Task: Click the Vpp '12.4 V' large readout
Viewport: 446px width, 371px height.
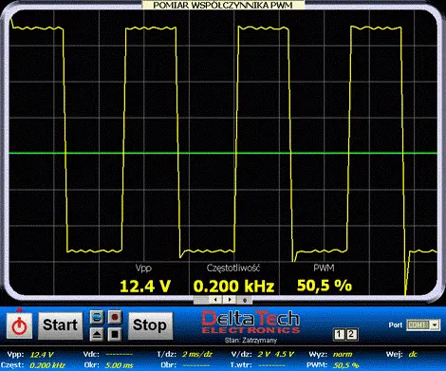Action: pyautogui.click(x=145, y=286)
